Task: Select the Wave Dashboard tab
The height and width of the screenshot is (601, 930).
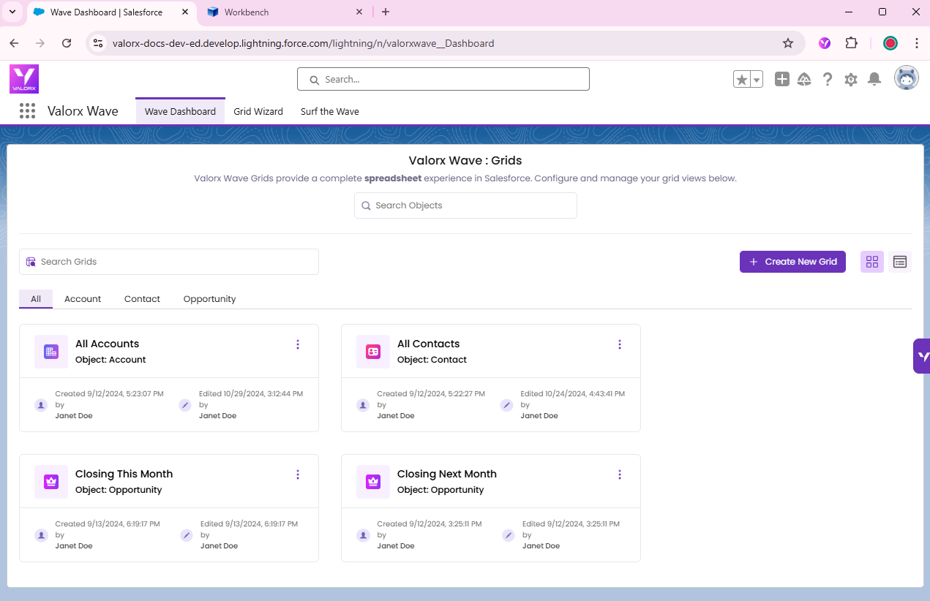Action: [x=180, y=111]
